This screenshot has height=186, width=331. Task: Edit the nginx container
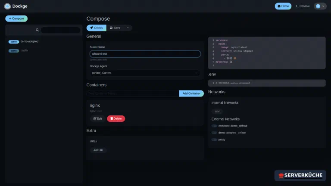point(97,118)
